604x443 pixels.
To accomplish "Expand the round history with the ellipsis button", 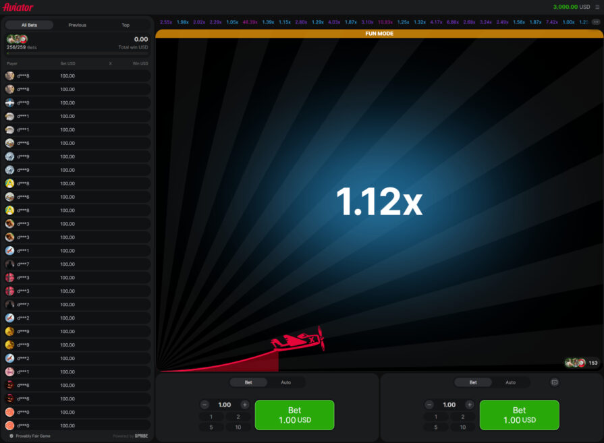I will coord(595,22).
